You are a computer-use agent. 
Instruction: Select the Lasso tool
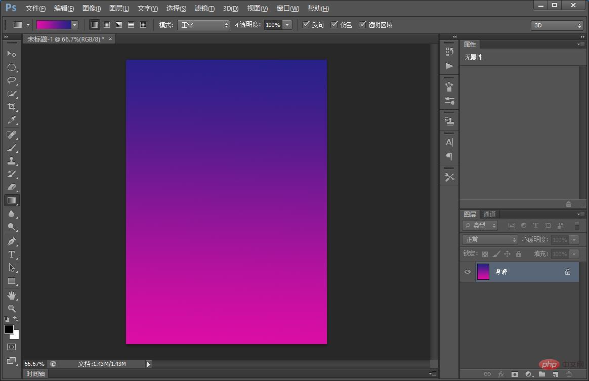11,80
